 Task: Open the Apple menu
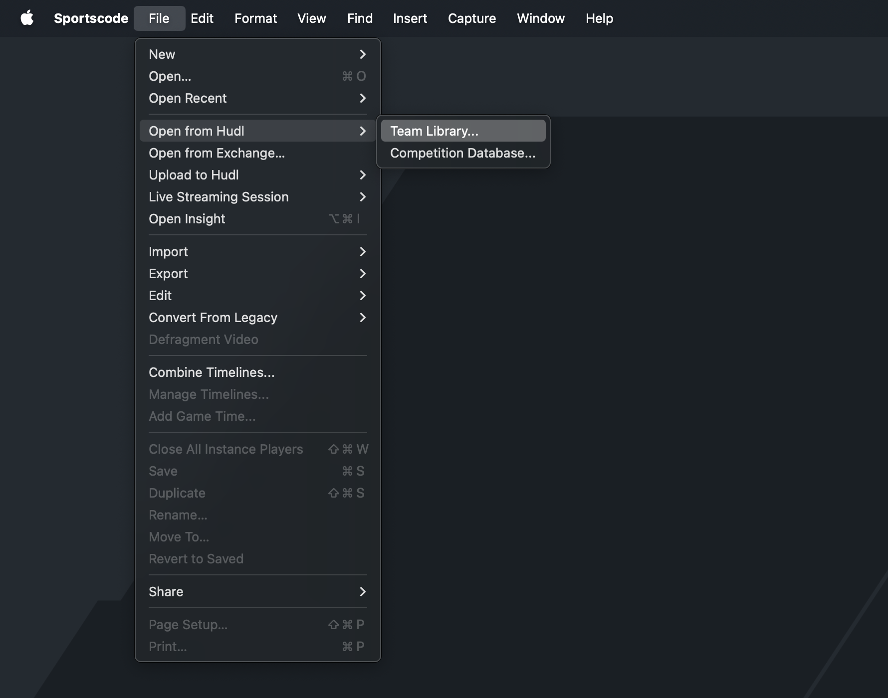[27, 18]
